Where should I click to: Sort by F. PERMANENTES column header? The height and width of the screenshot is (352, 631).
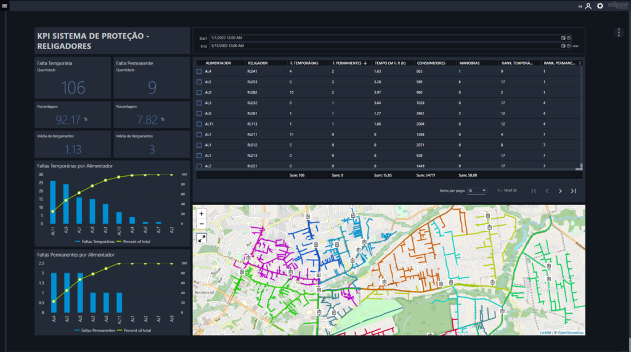(x=347, y=63)
